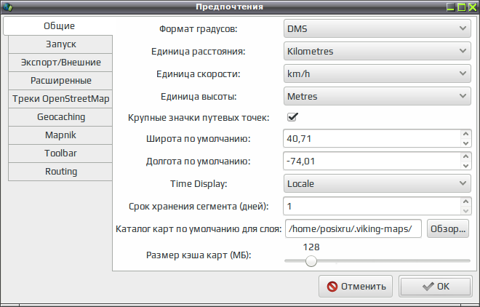Toggle large waypoint icons checkbox
Screen dimensions: 480x307
(x=292, y=117)
